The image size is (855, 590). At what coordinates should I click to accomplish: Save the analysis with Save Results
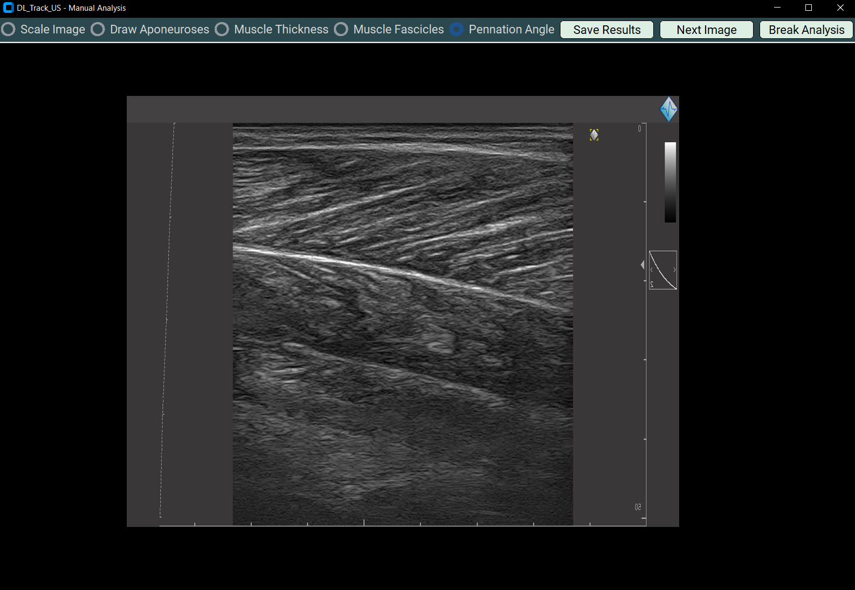(607, 30)
